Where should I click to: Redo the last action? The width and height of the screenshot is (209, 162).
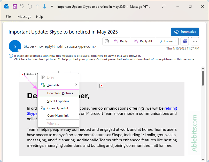[x=30, y=6]
